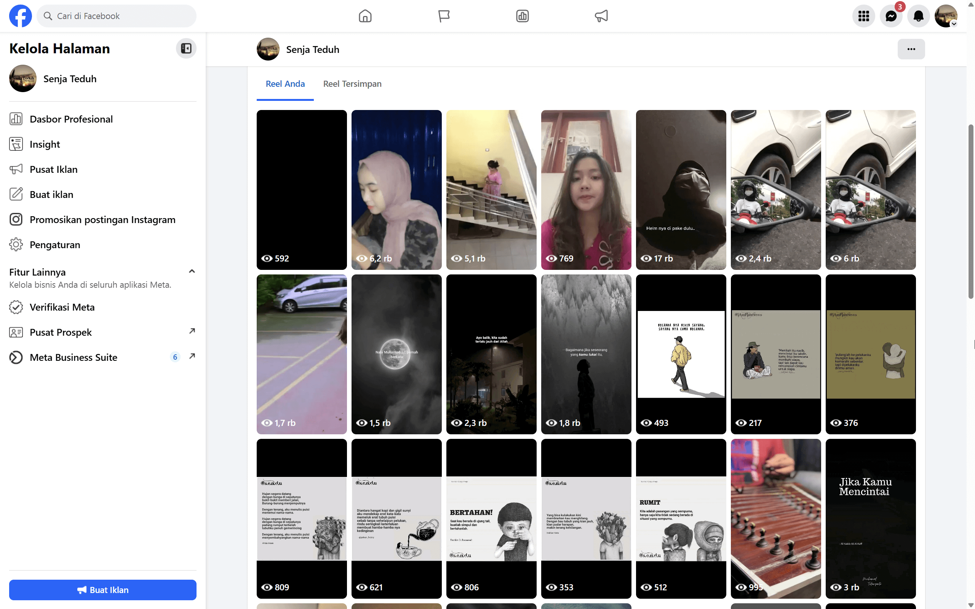
Task: Select the Promosikan postingan Instagram icon
Action: (x=16, y=219)
